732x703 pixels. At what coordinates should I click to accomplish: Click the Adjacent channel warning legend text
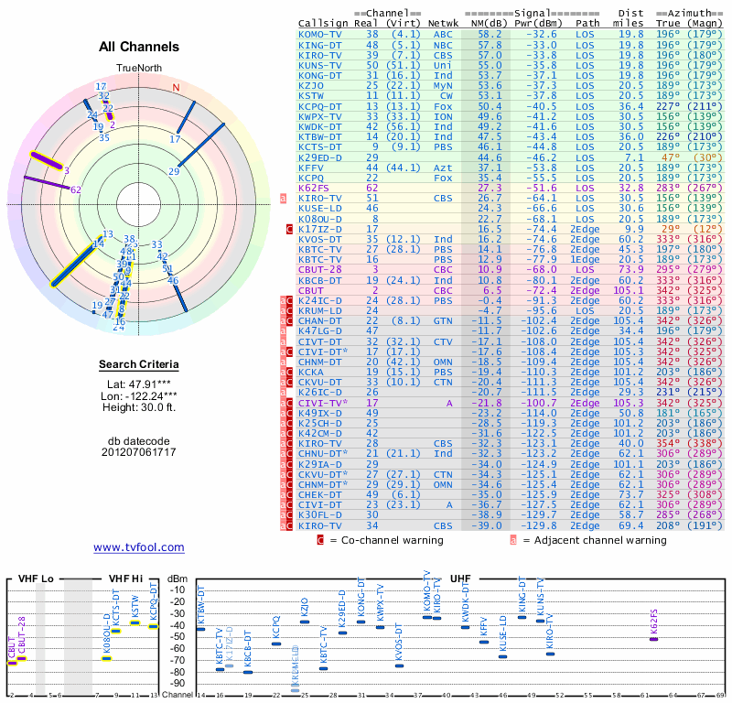[x=600, y=540]
